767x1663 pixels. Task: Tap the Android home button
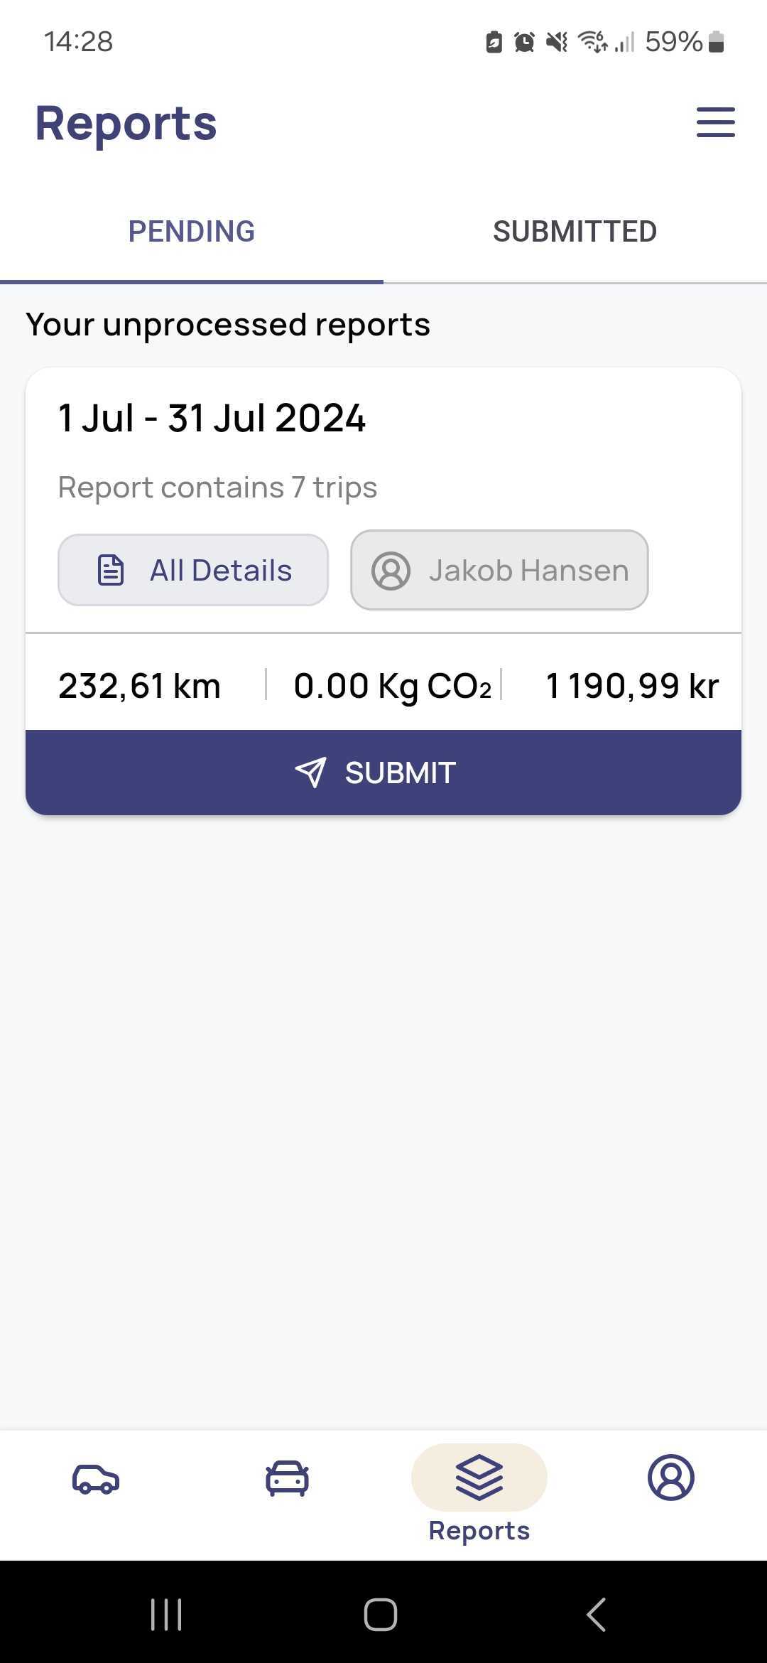click(381, 1615)
